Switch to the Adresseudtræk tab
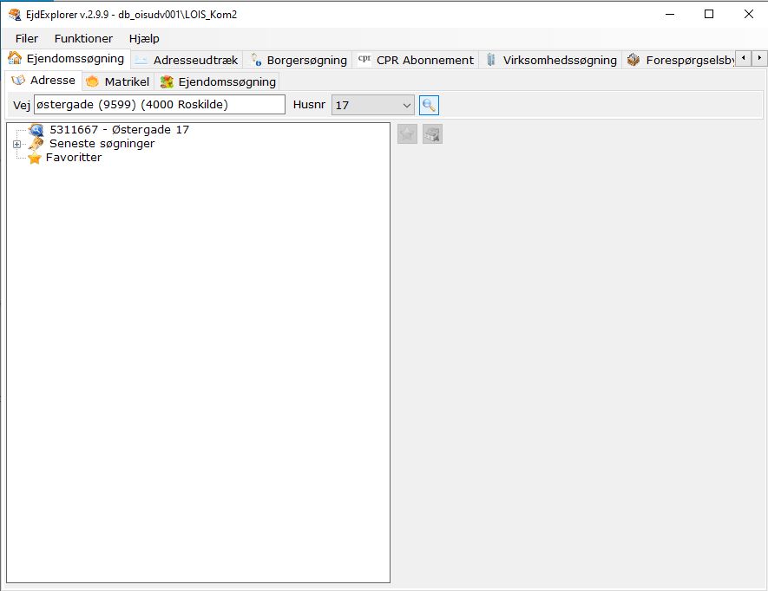 (187, 60)
